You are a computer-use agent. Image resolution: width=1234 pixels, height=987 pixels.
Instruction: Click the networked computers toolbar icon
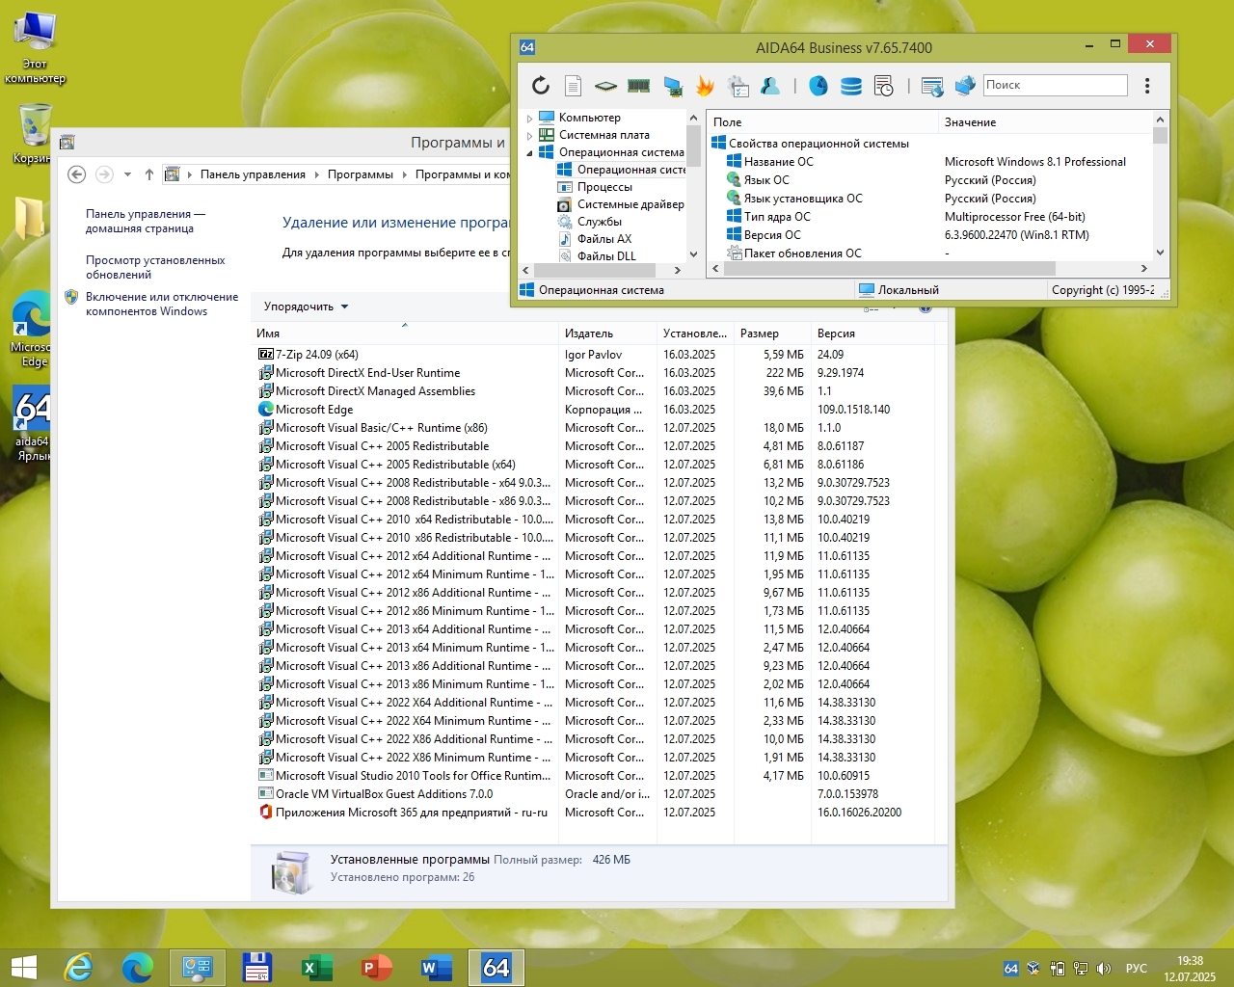pos(965,86)
